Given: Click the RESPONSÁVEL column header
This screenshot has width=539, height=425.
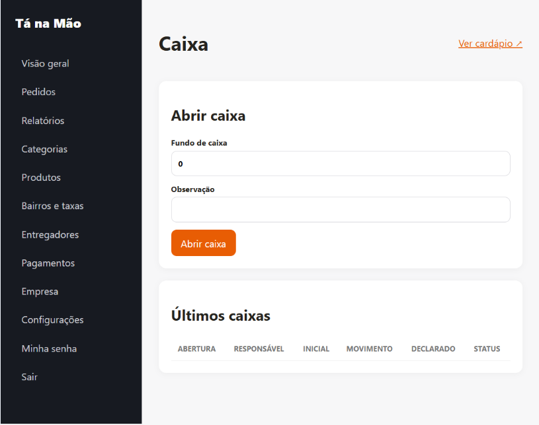Looking at the screenshot, I should coord(259,349).
